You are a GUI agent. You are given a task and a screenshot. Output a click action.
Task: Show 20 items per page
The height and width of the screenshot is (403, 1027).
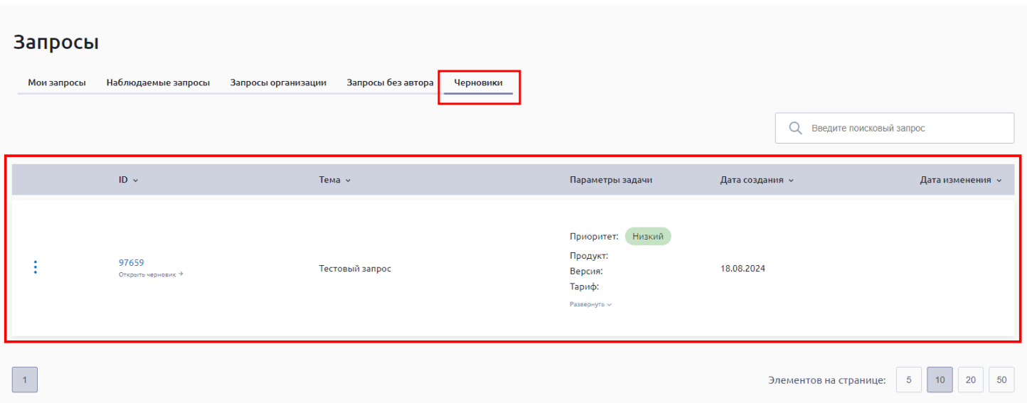coord(970,380)
